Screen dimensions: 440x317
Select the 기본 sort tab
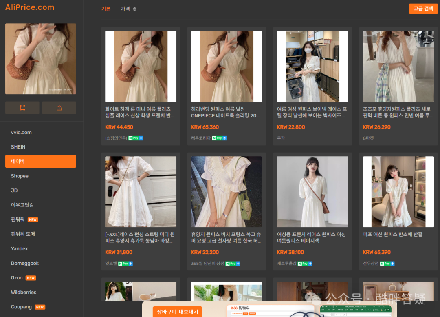click(x=106, y=9)
